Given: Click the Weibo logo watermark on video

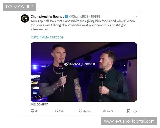Looking at the screenshot, I should tap(66, 64).
